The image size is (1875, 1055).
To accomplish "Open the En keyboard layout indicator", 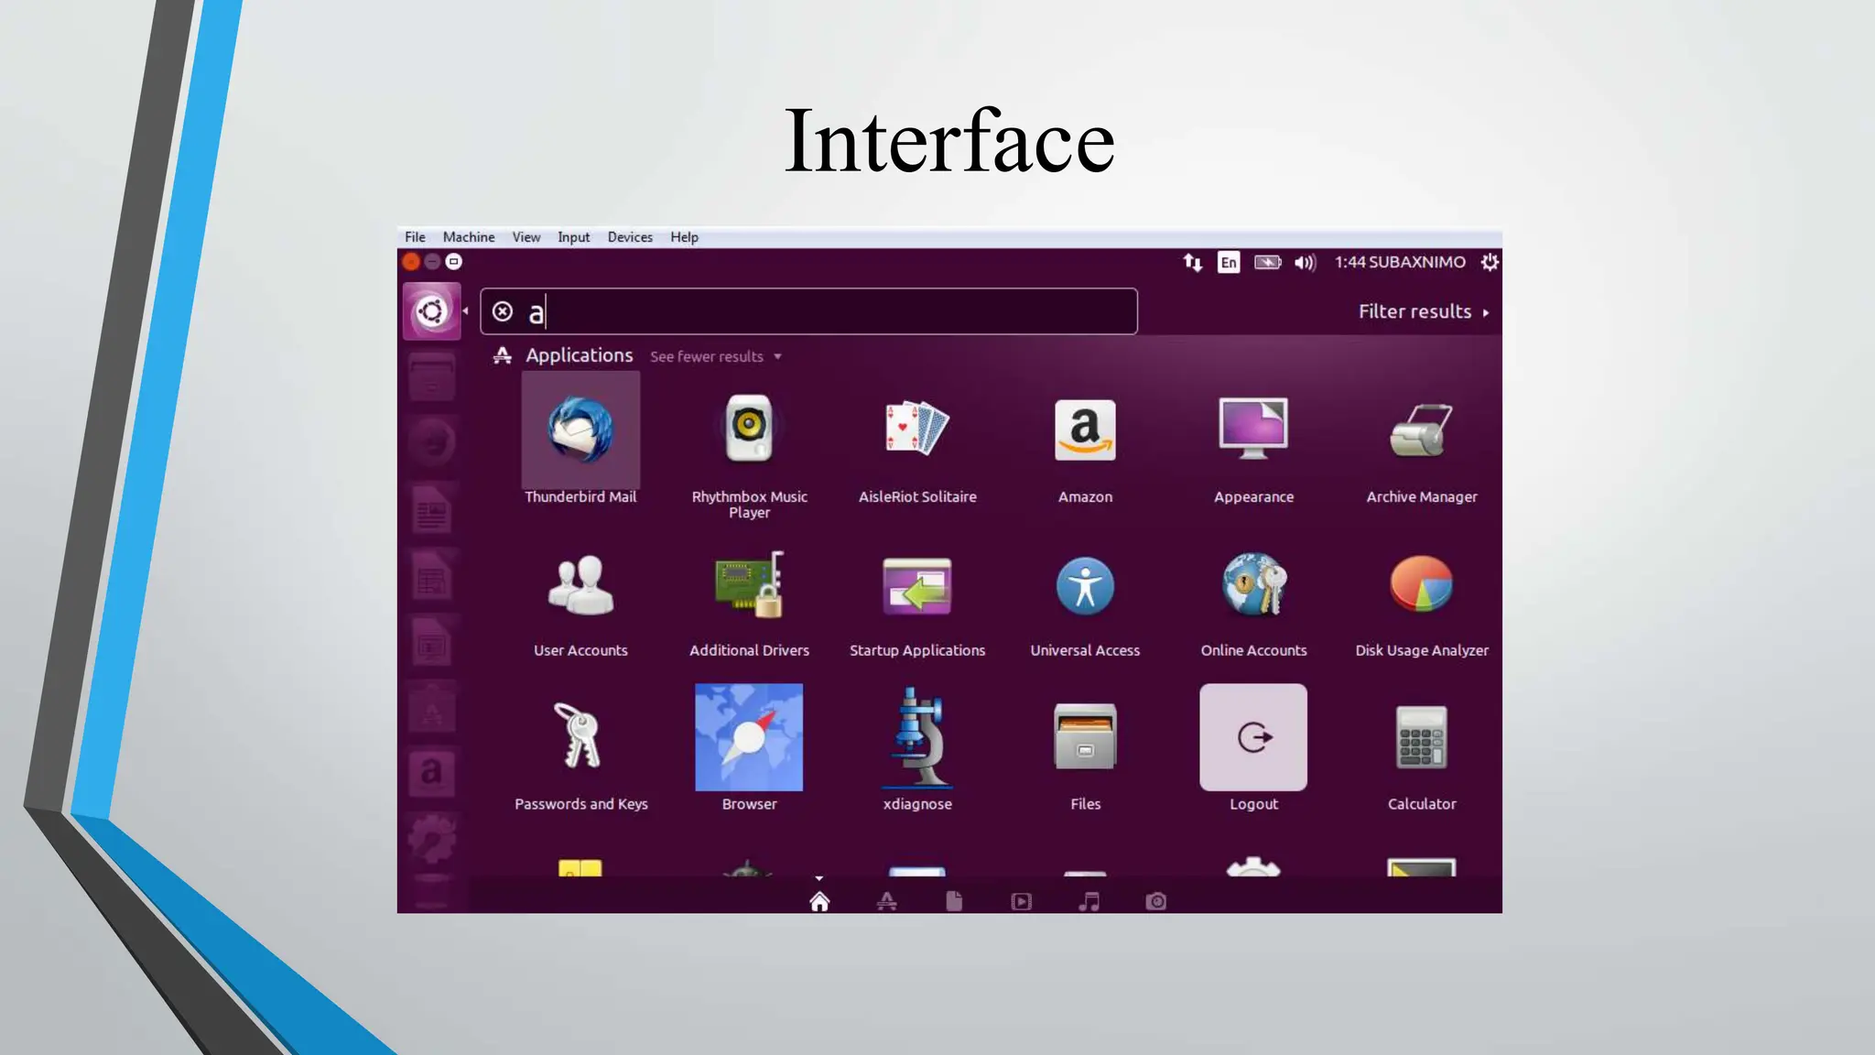I will [1229, 262].
